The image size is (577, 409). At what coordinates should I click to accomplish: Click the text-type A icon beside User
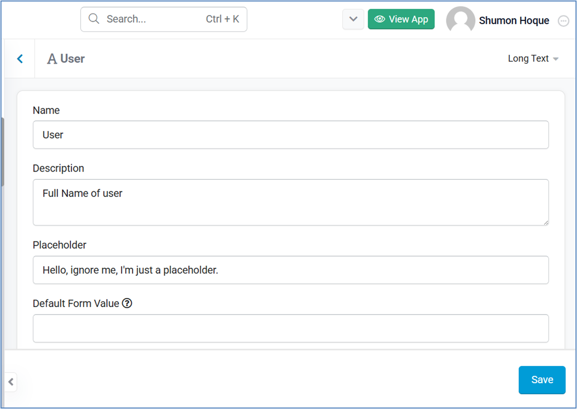52,59
